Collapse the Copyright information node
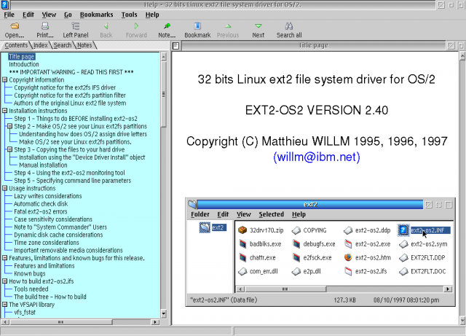 coord(4,79)
